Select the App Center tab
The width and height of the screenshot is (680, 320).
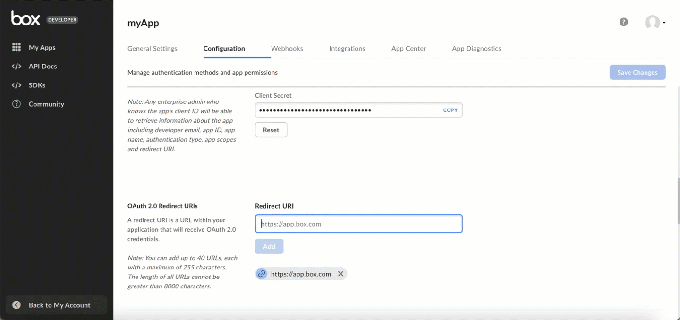click(409, 48)
